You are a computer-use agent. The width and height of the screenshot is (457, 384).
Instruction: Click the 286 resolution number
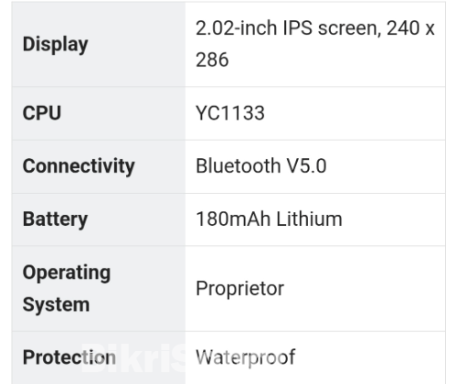pyautogui.click(x=212, y=59)
